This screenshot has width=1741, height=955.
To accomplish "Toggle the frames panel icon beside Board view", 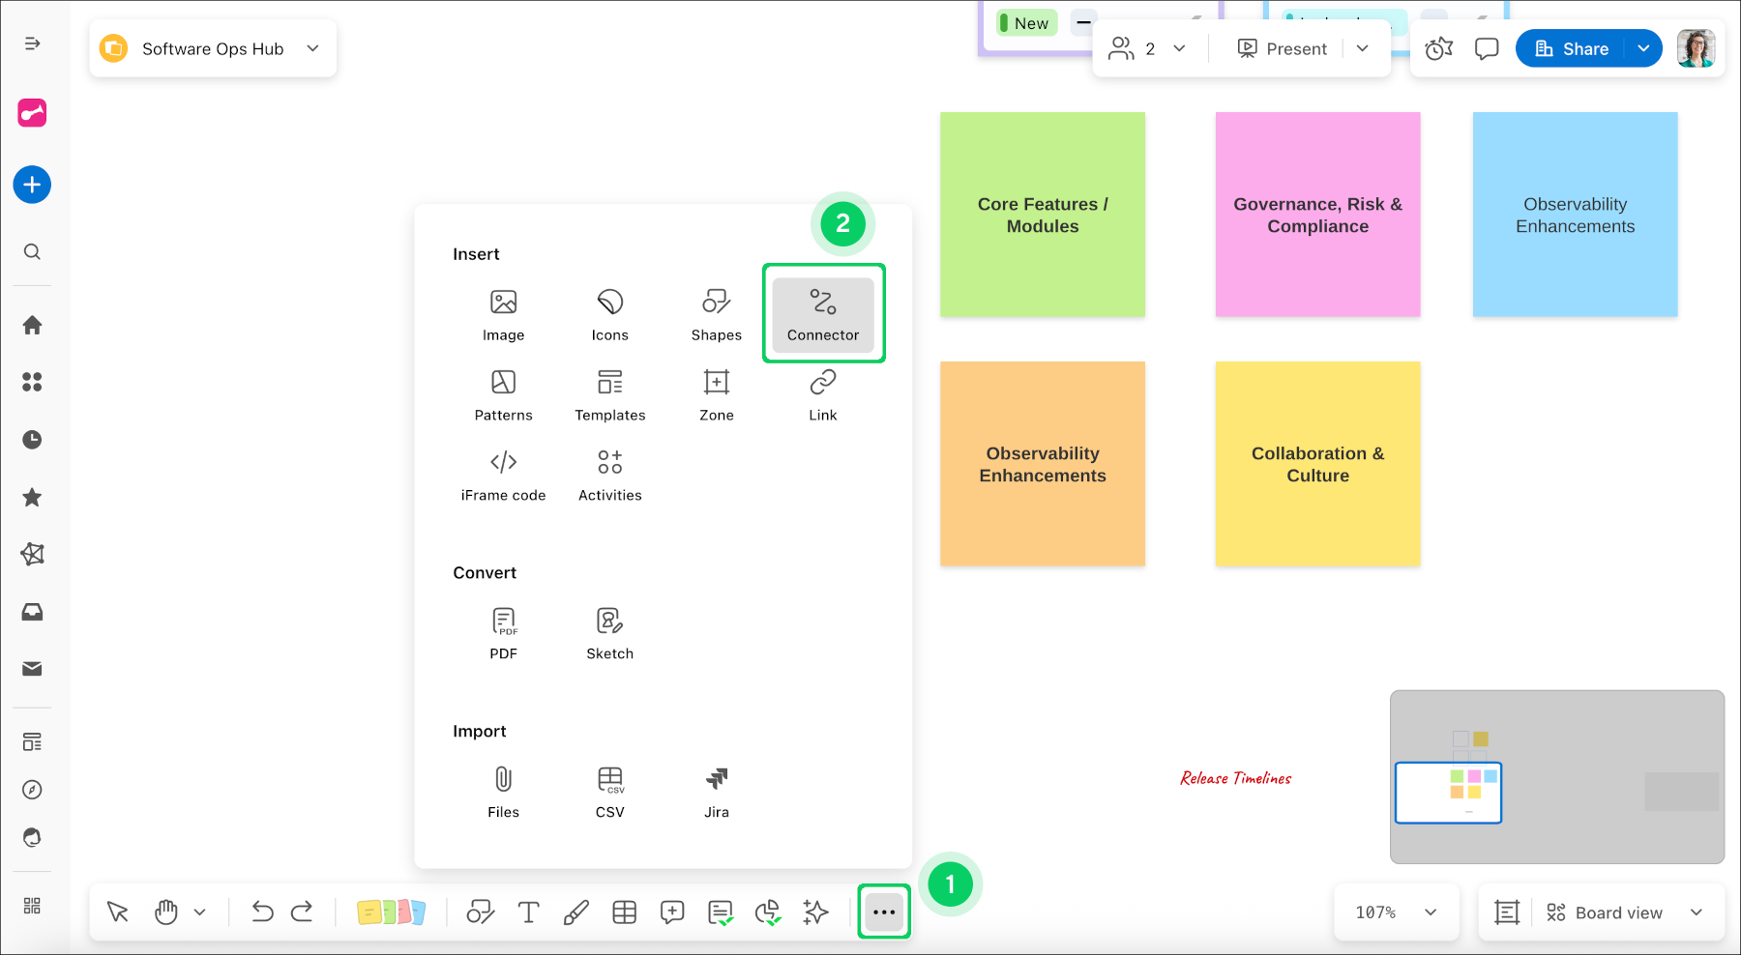I will coord(1506,912).
